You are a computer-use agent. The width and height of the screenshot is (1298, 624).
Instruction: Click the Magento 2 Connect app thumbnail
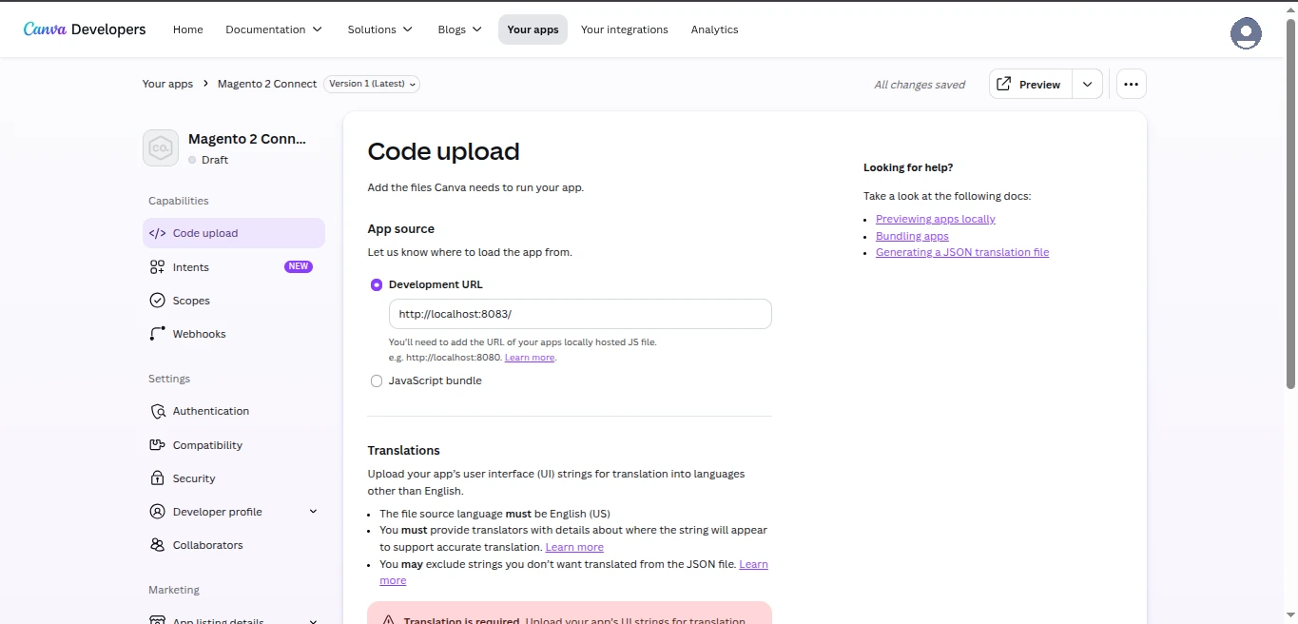pyautogui.click(x=161, y=148)
